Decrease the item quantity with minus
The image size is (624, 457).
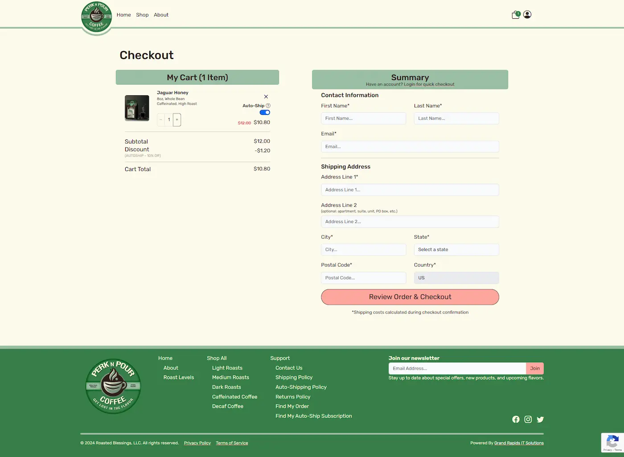(161, 120)
